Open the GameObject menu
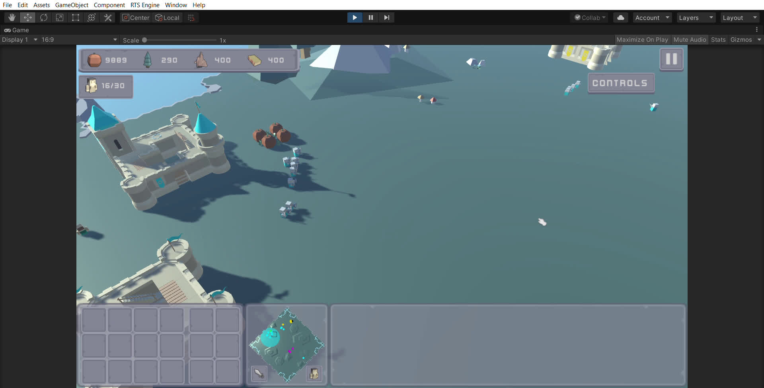The image size is (764, 388). click(x=72, y=5)
